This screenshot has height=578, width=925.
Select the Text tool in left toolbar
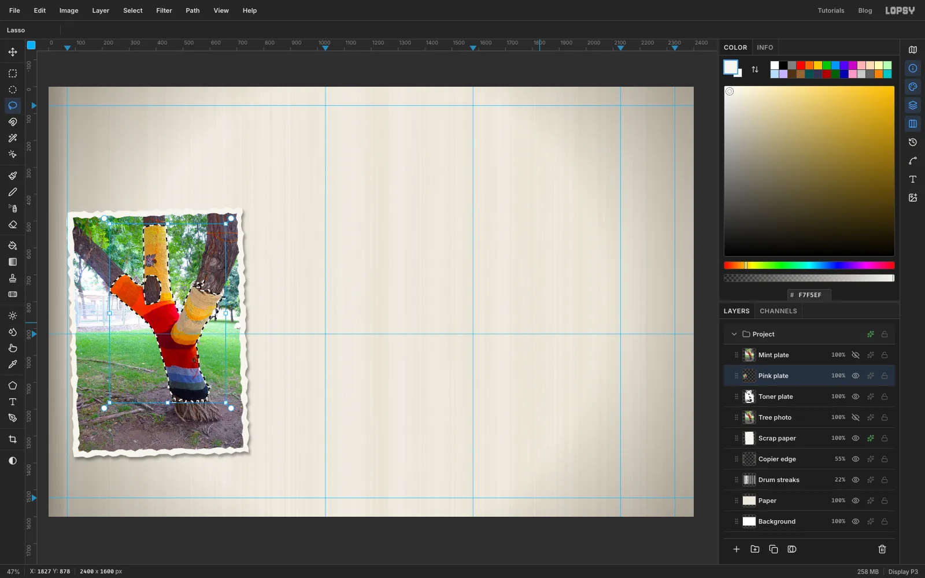pyautogui.click(x=13, y=402)
